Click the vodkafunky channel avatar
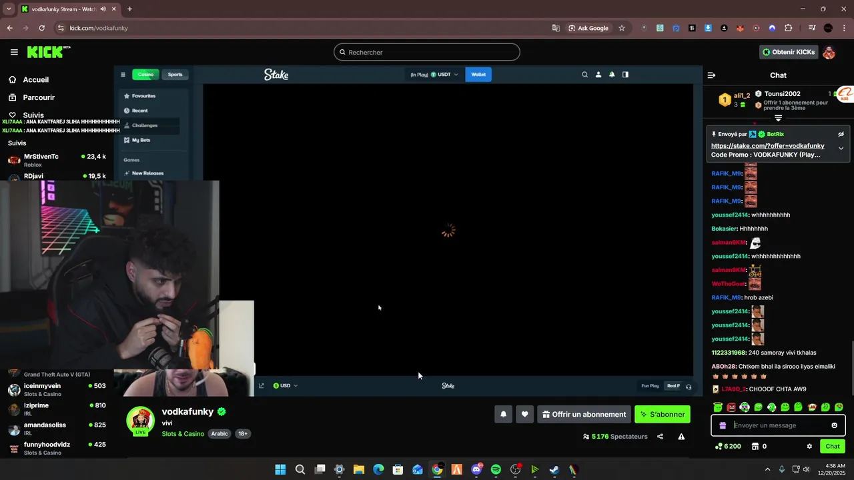Image resolution: width=854 pixels, height=480 pixels. 141,421
